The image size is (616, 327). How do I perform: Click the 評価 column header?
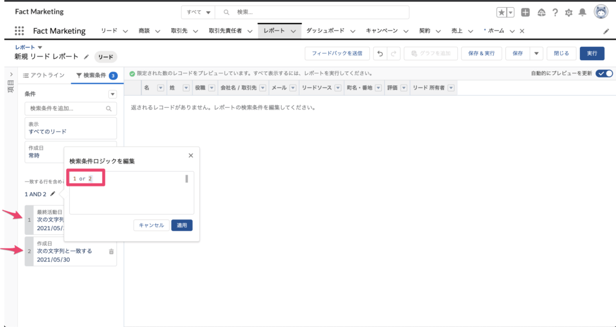tap(393, 88)
